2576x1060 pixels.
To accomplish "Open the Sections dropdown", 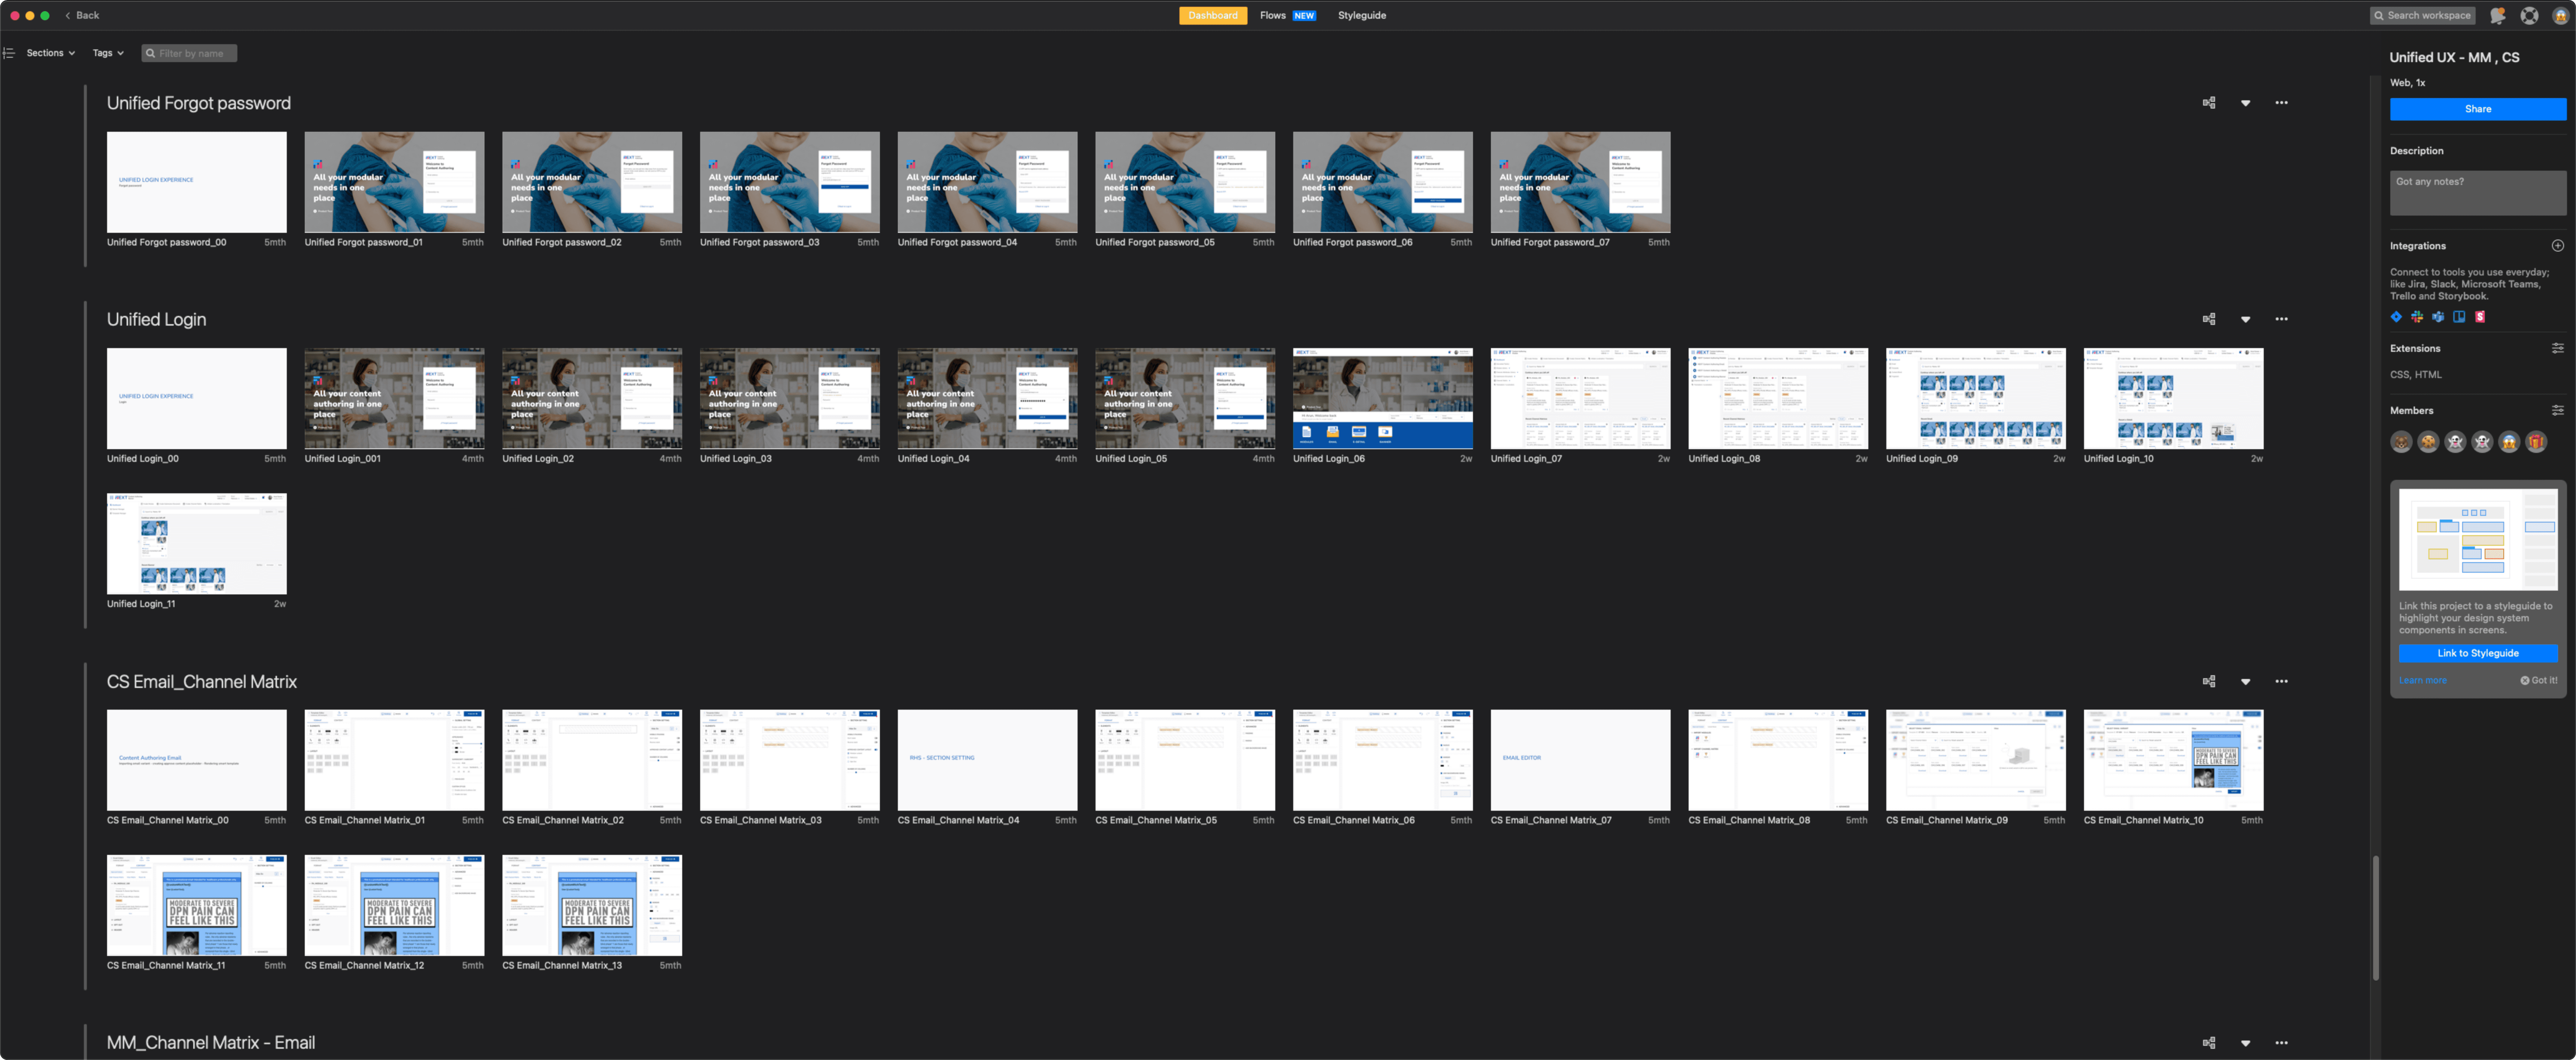I will coord(51,53).
